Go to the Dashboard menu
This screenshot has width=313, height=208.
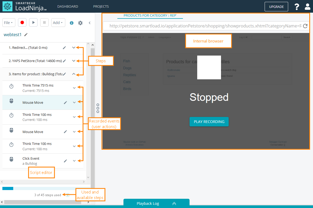coord(68,7)
